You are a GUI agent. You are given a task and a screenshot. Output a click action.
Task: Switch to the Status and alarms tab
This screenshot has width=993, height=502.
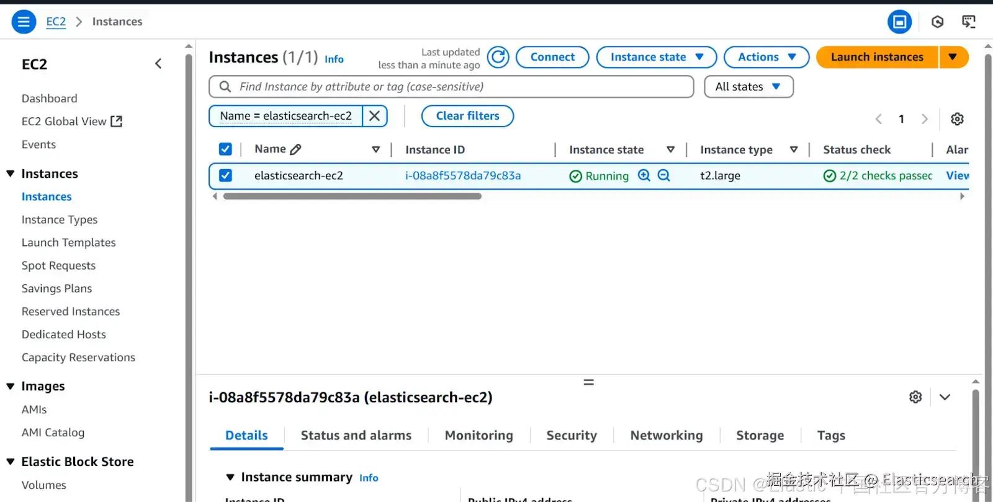click(x=356, y=436)
